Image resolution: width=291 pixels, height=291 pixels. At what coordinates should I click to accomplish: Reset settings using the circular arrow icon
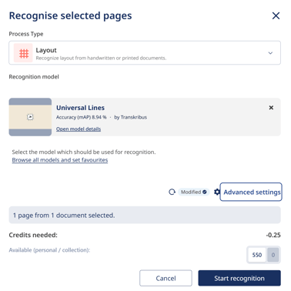[x=172, y=192]
